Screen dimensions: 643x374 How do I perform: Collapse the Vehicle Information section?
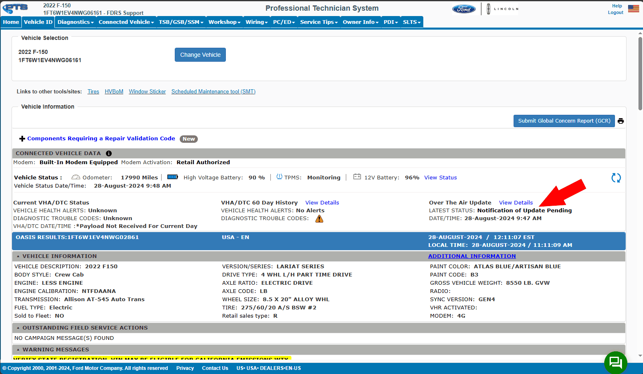click(18, 256)
